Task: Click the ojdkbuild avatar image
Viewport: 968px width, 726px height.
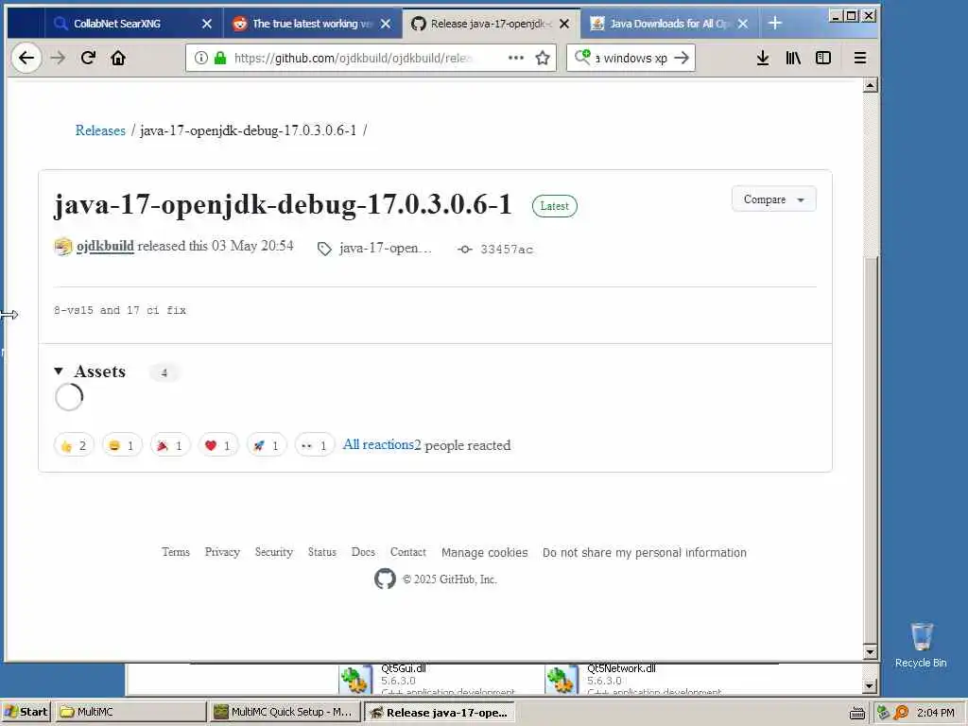Action: click(x=63, y=247)
